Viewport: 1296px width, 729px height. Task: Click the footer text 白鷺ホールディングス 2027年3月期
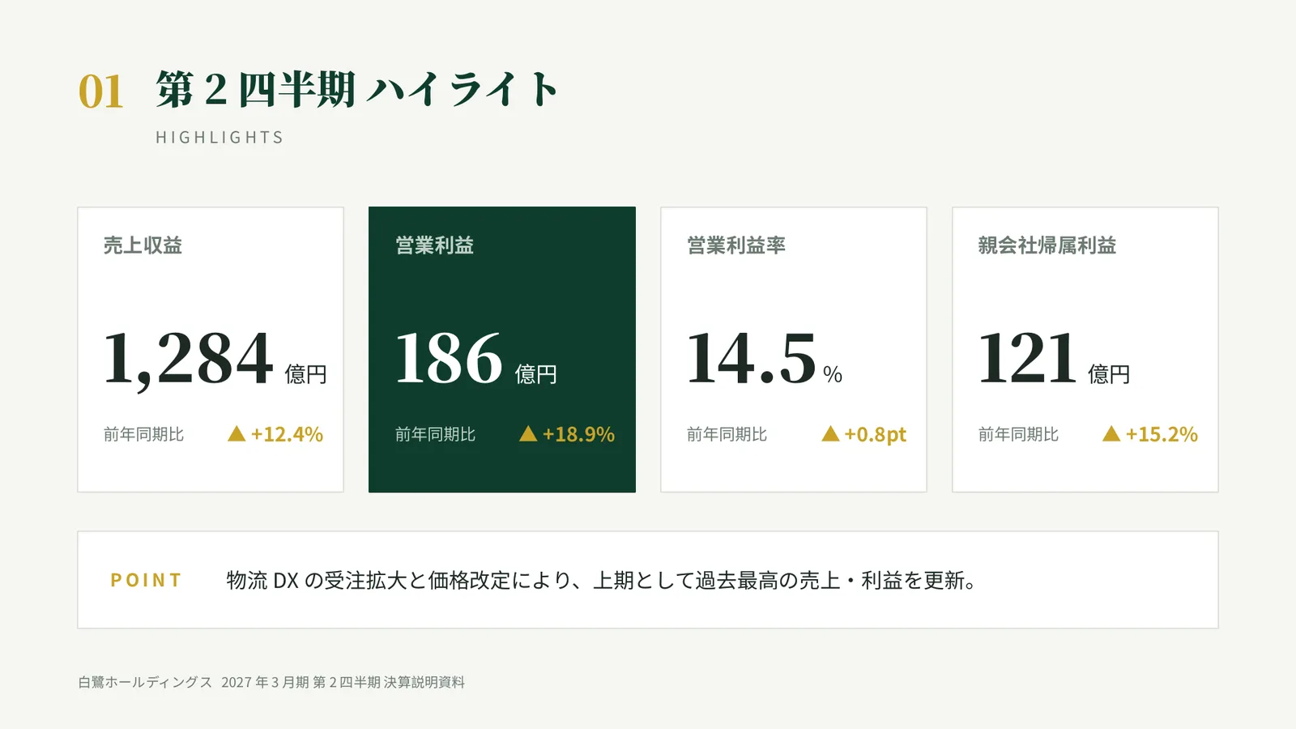271,682
